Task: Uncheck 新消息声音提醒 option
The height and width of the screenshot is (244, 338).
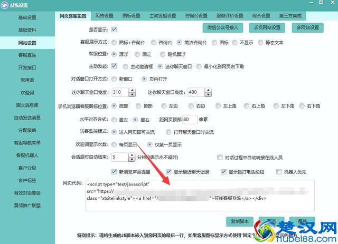Action: pos(115,171)
